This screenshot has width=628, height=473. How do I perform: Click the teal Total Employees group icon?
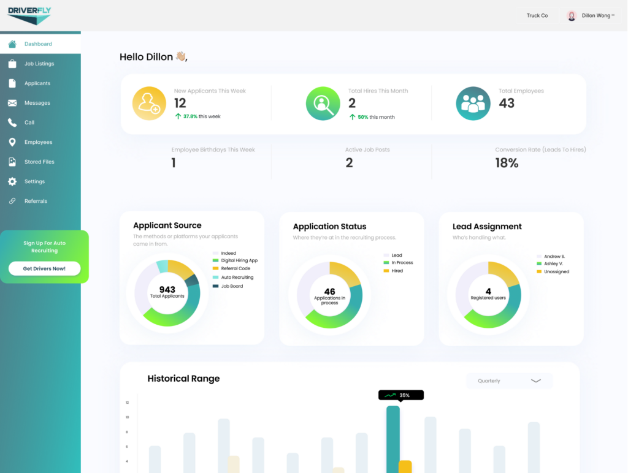pos(473,104)
